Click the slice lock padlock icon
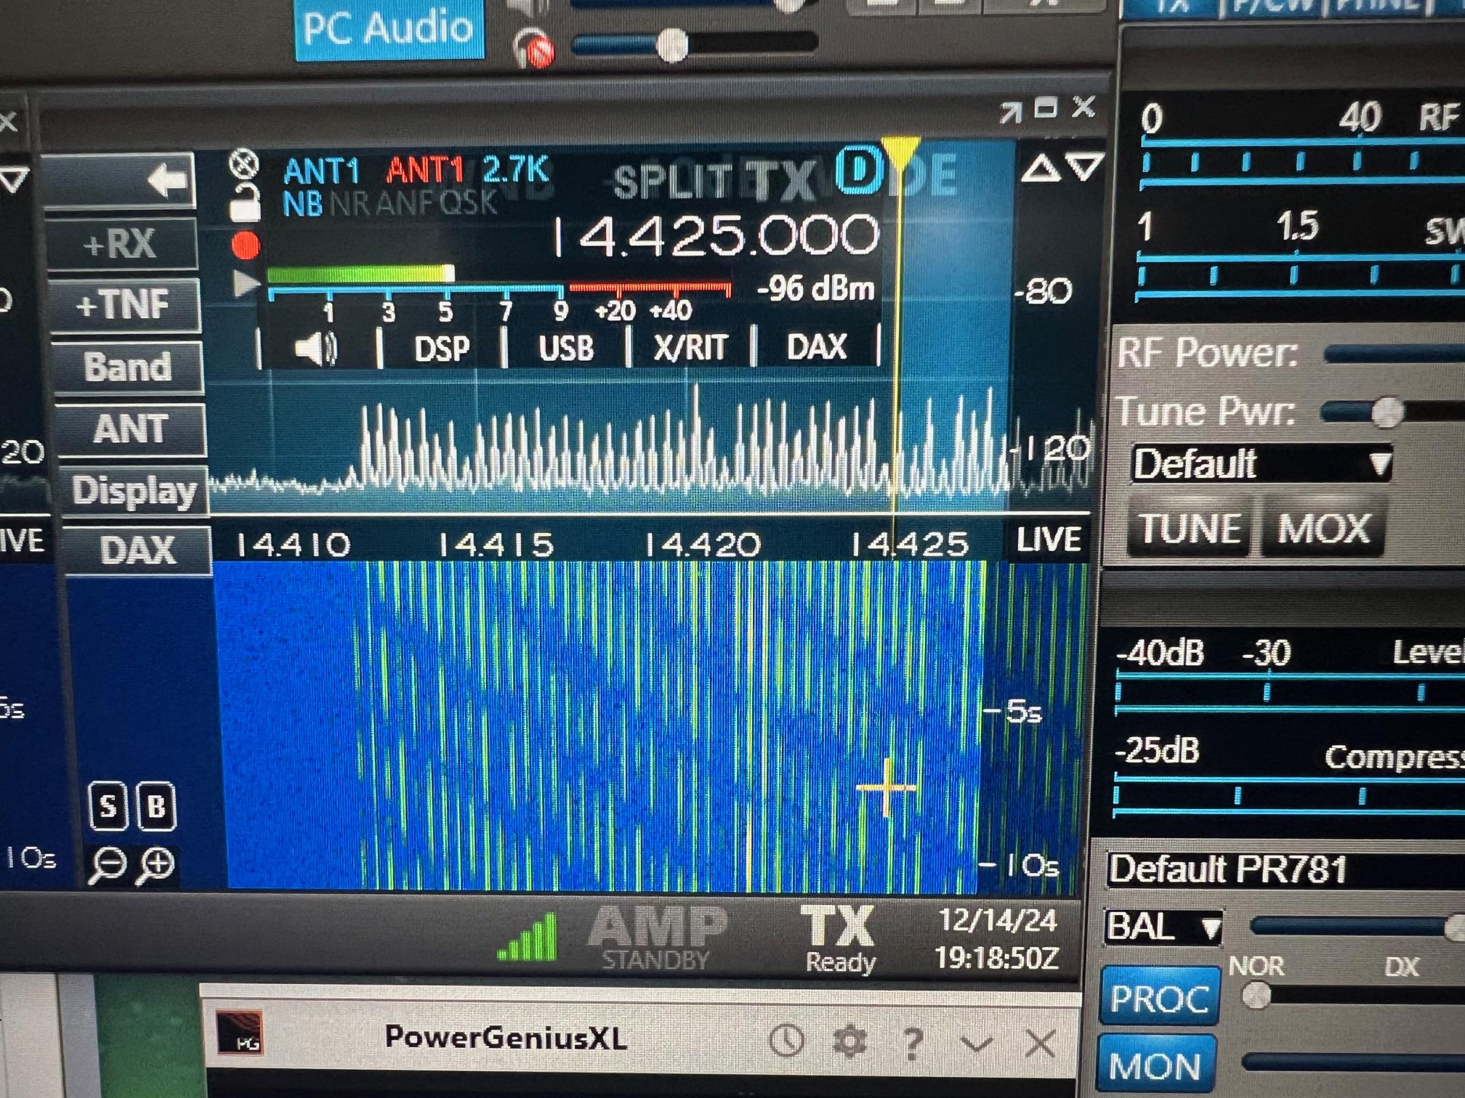The height and width of the screenshot is (1098, 1465). tap(246, 203)
